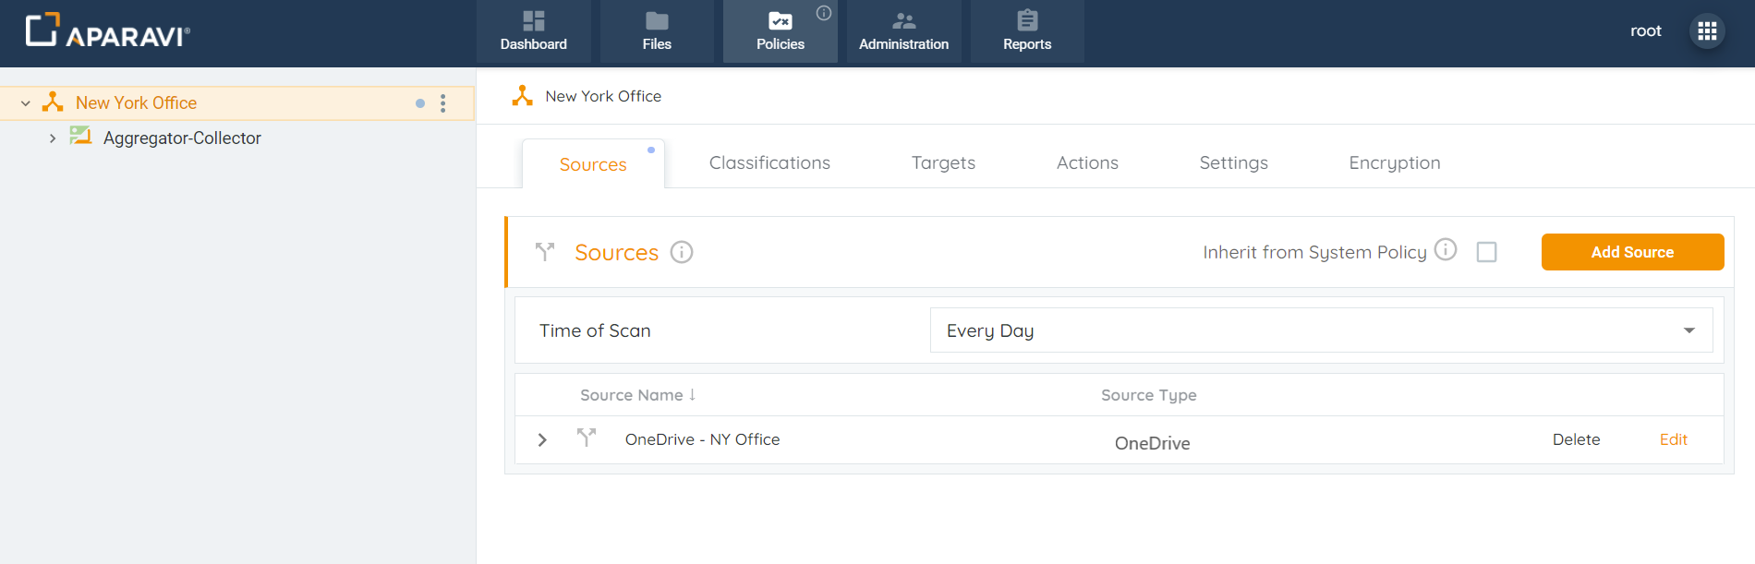Expand the Aggregator-Collector tree node
1755x564 pixels.
coord(53,138)
